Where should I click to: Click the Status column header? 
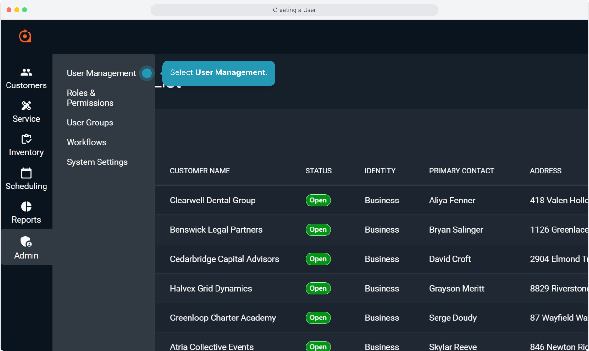(x=318, y=171)
